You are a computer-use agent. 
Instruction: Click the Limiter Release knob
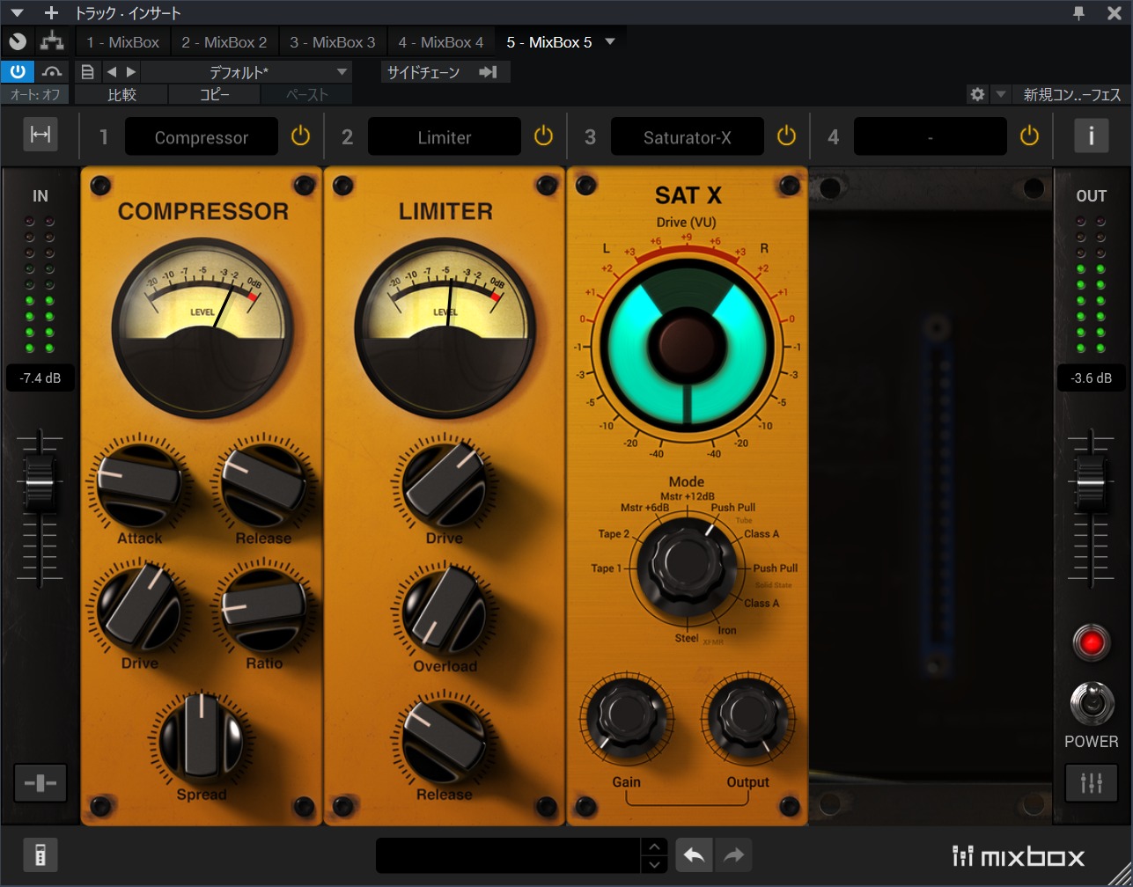(x=445, y=738)
